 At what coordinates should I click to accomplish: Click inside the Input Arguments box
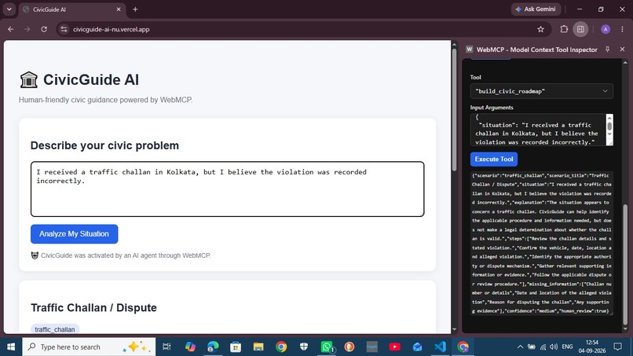(538, 130)
